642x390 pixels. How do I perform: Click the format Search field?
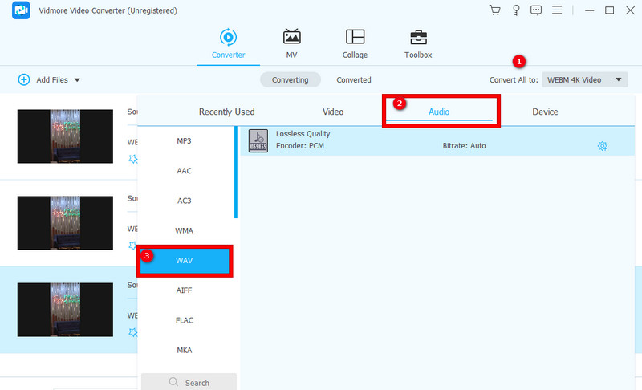189,383
